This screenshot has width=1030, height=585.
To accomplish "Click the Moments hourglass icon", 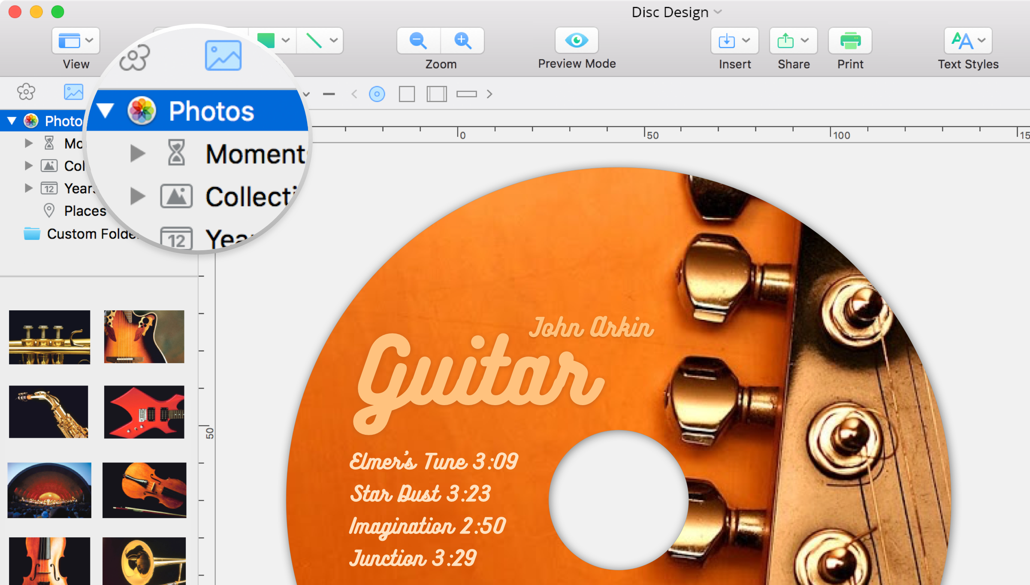I will pos(49,143).
